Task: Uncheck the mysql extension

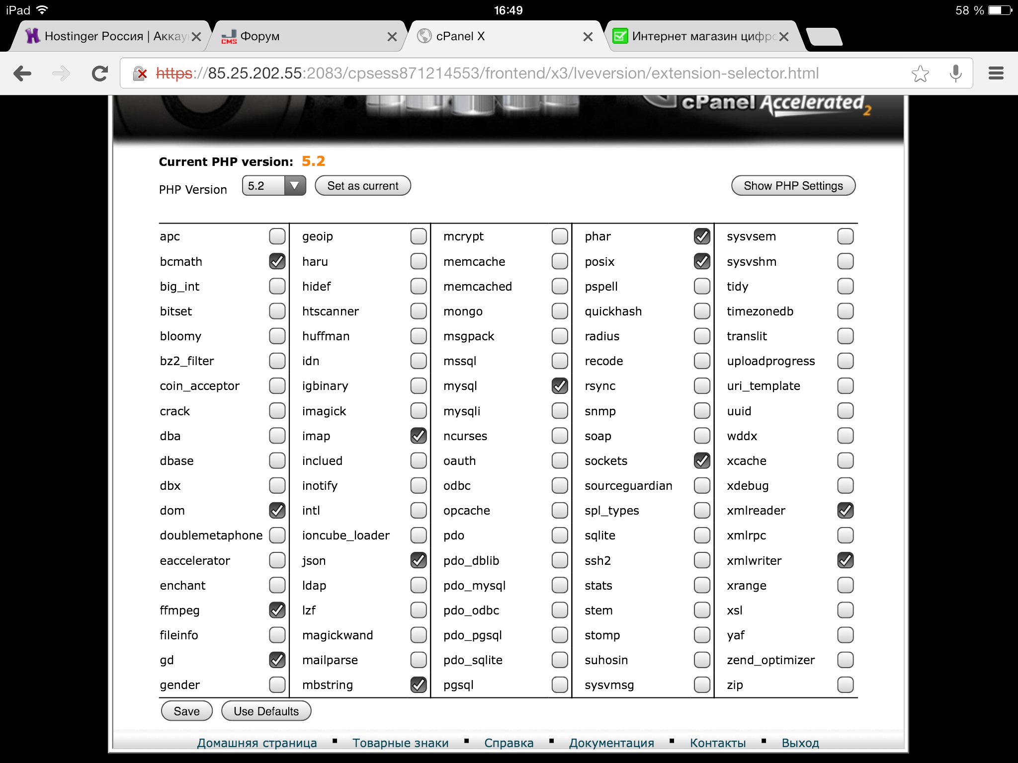Action: coord(560,386)
